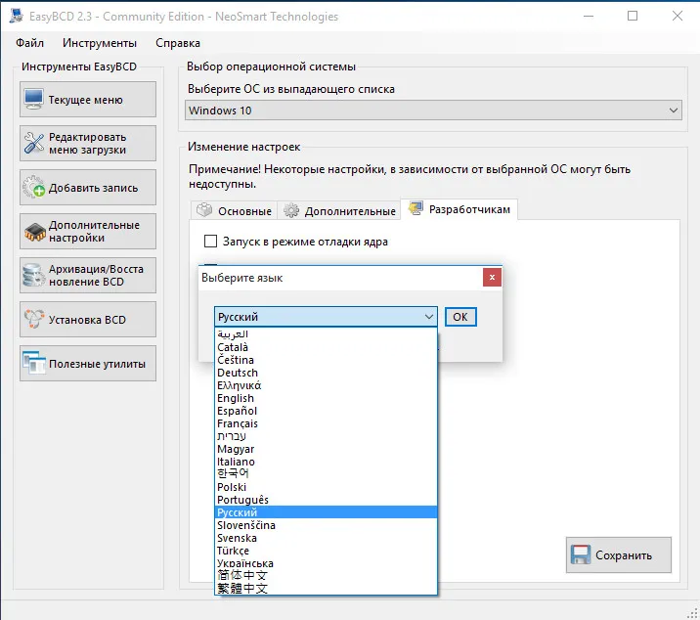Click the database icon for Архивация/Восстановление BCD
The height and width of the screenshot is (620, 700).
[34, 275]
